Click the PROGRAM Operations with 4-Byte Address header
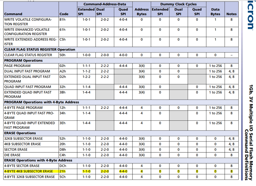The height and width of the screenshot is (186, 256). click(121, 102)
